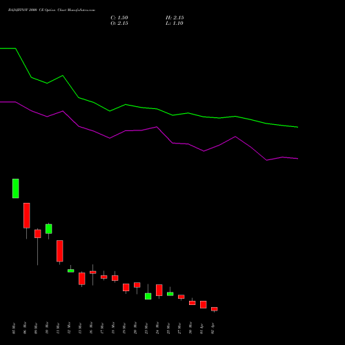Image resolution: width=345 pixels, height=345 pixels.
Task: Click the '11 Mar' date axis label
Action: [58, 328]
